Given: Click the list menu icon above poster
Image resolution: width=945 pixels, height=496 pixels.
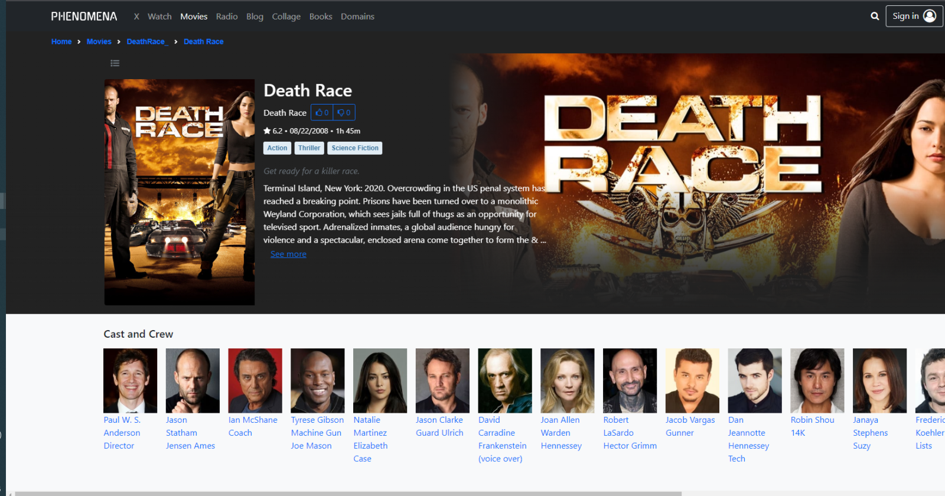Looking at the screenshot, I should [115, 63].
